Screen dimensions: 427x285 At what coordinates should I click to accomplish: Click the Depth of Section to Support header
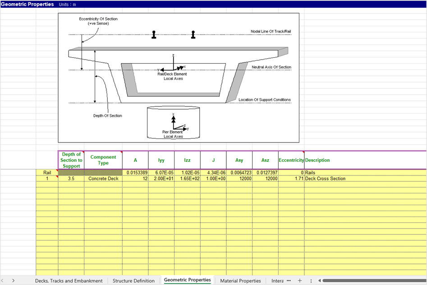pos(71,160)
